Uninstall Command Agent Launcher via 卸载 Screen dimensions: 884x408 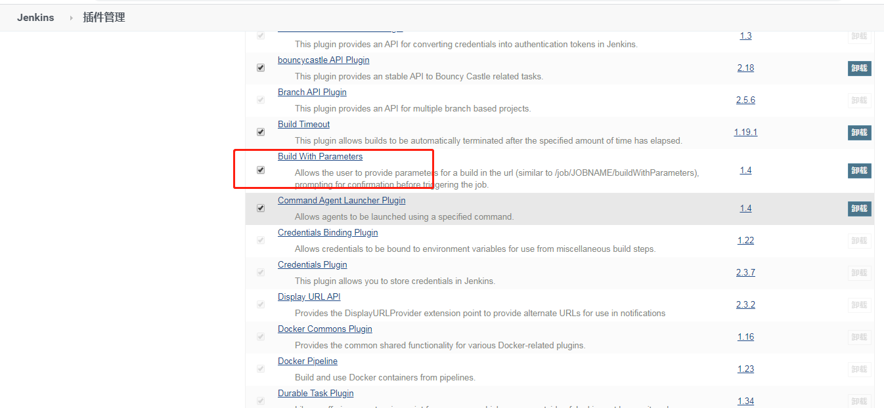859,209
